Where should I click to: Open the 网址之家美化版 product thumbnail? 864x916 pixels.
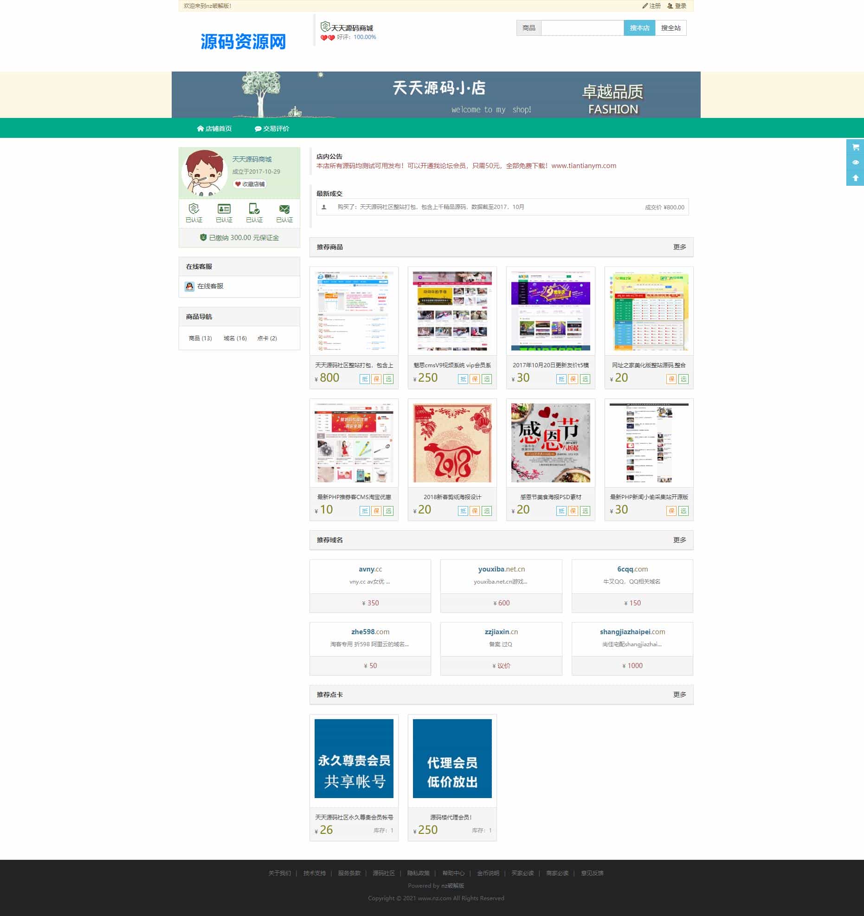coord(649,311)
